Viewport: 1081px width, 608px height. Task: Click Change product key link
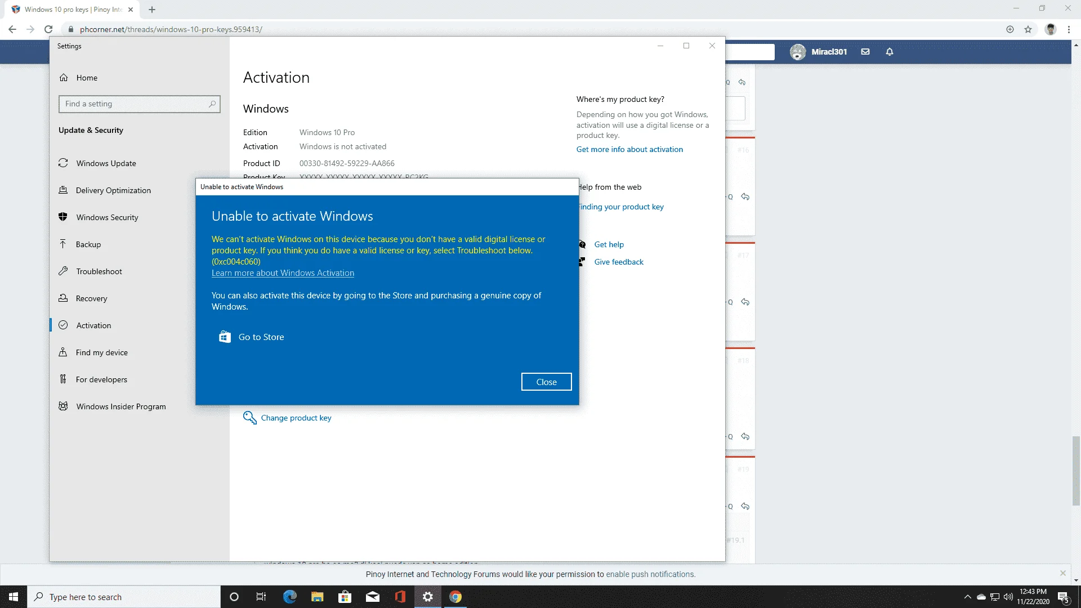(296, 418)
